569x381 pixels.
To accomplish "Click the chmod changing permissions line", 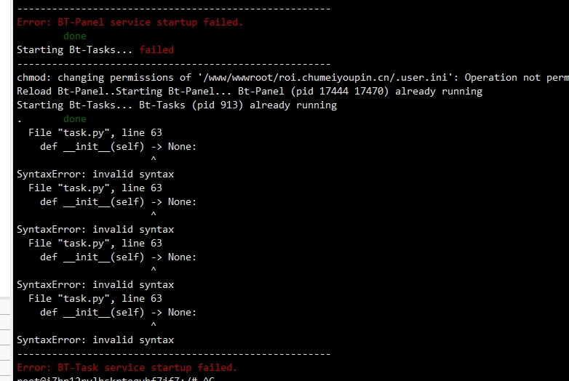I will tap(293, 78).
